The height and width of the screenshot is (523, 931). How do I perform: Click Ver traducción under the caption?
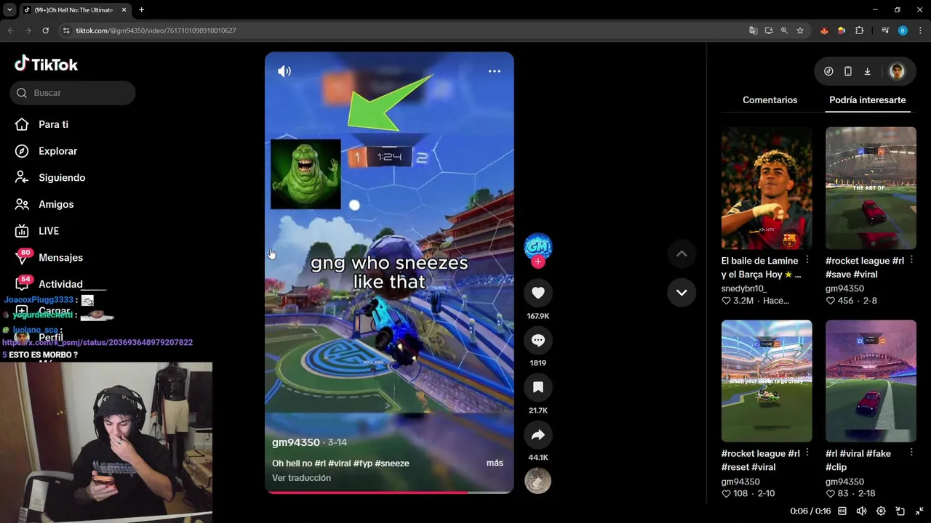click(301, 478)
